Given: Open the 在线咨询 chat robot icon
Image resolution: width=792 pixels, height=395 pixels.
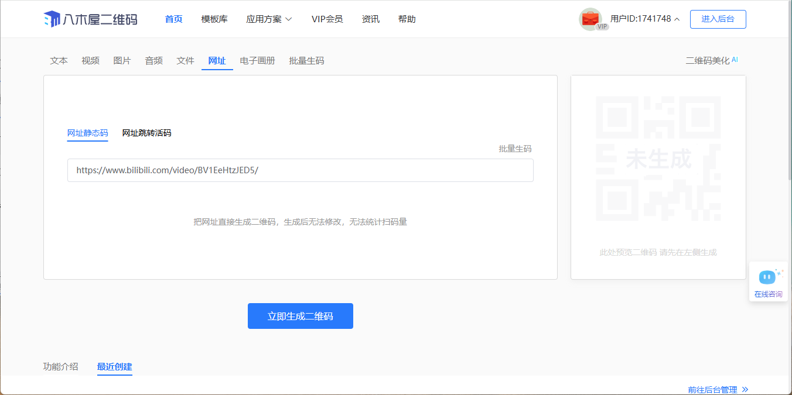Looking at the screenshot, I should click(x=767, y=277).
